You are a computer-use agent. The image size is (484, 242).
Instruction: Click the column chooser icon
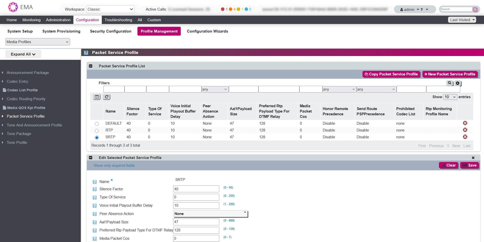[x=97, y=97]
